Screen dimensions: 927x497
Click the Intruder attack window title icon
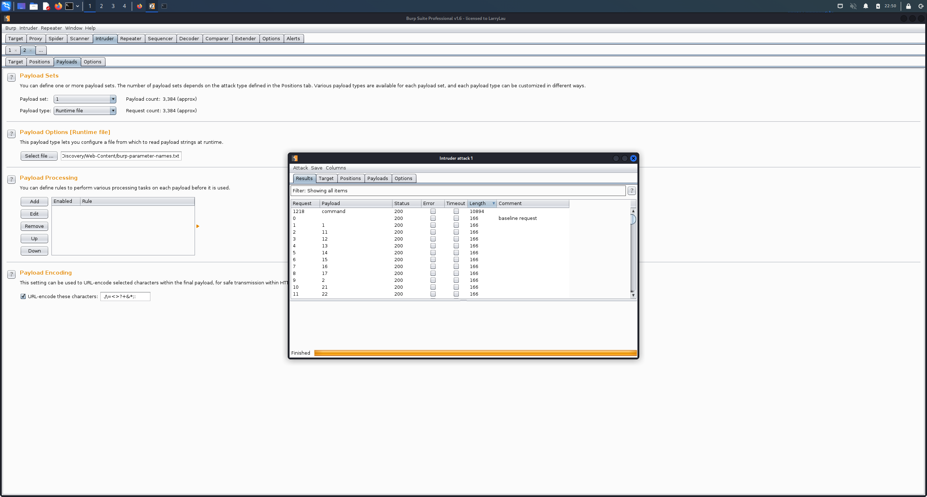(295, 158)
